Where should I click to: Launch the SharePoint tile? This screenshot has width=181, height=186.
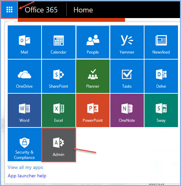pyautogui.click(x=59, y=76)
